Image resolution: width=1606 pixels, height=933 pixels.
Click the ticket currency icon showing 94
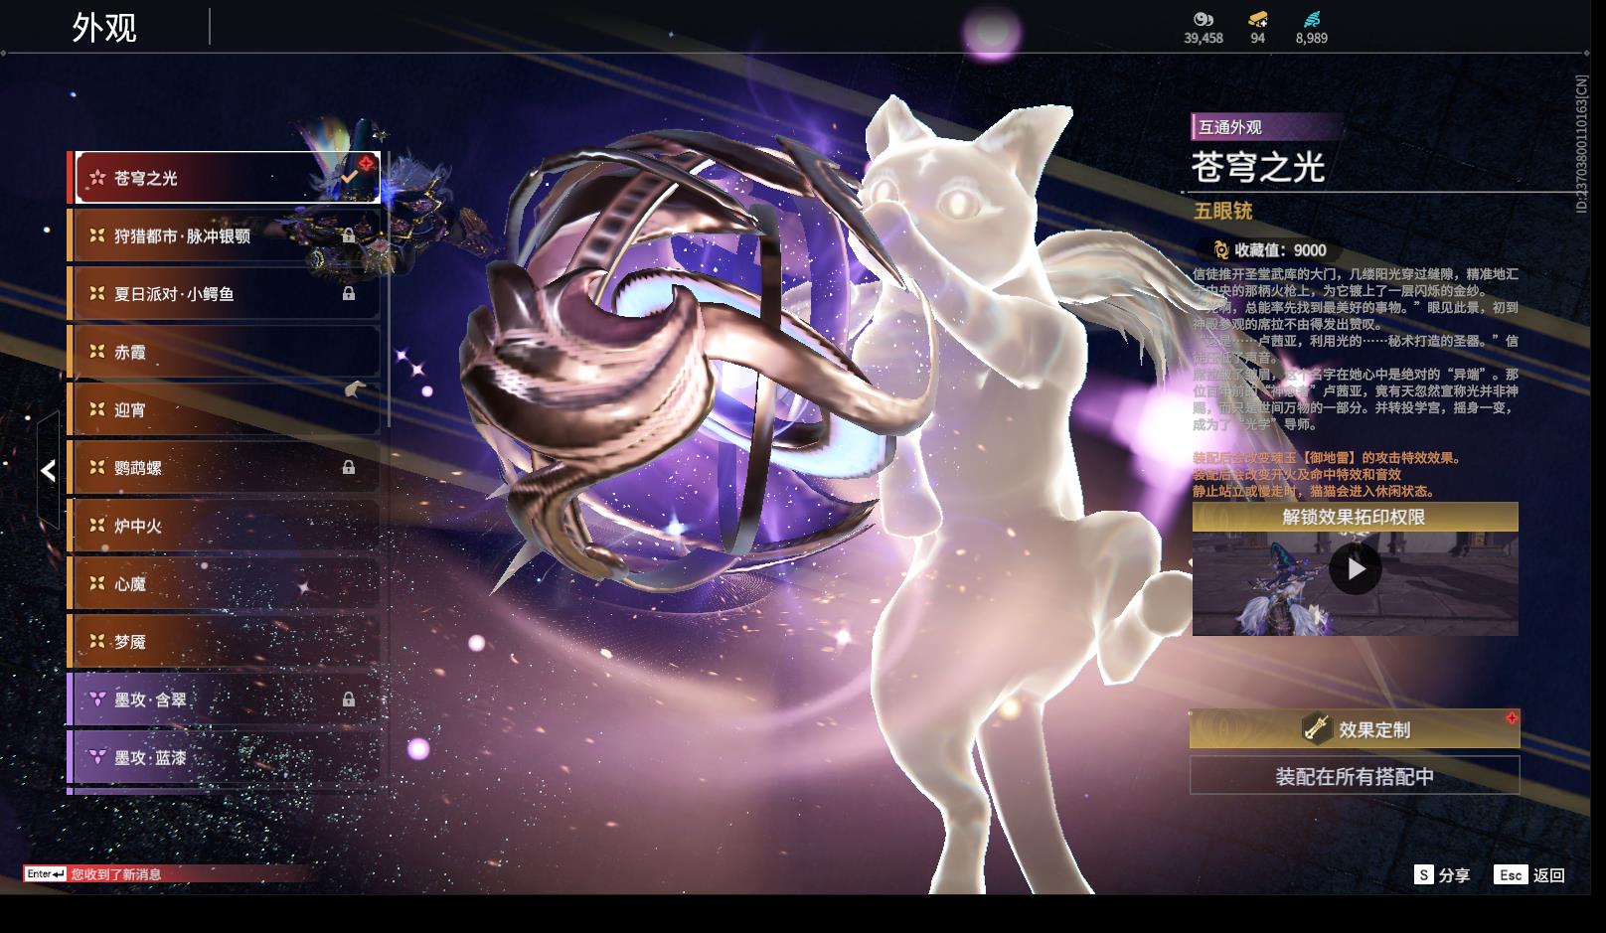1257,19
